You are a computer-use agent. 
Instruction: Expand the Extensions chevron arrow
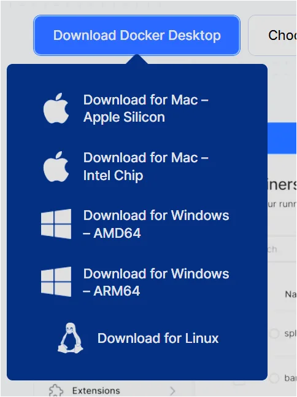click(172, 391)
